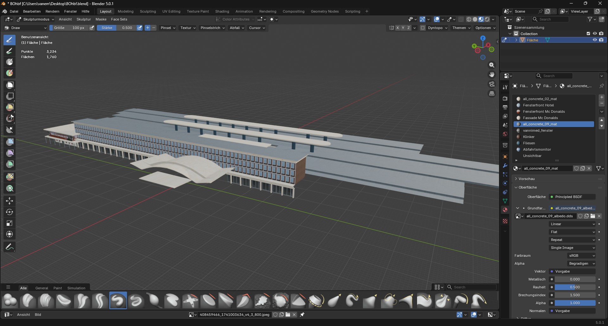Open the Modifiers wrench properties tab
Image resolution: width=608 pixels, height=326 pixels.
pos(505,166)
